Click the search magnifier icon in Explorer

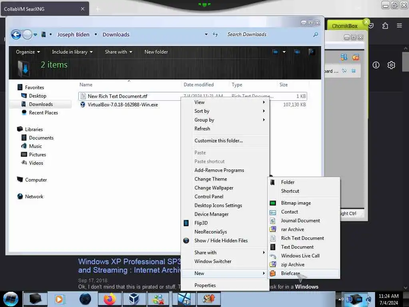(x=316, y=34)
